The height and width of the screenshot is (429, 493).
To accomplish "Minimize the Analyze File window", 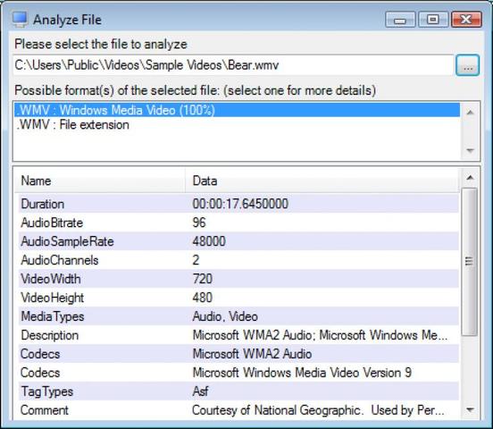I will point(400,20).
